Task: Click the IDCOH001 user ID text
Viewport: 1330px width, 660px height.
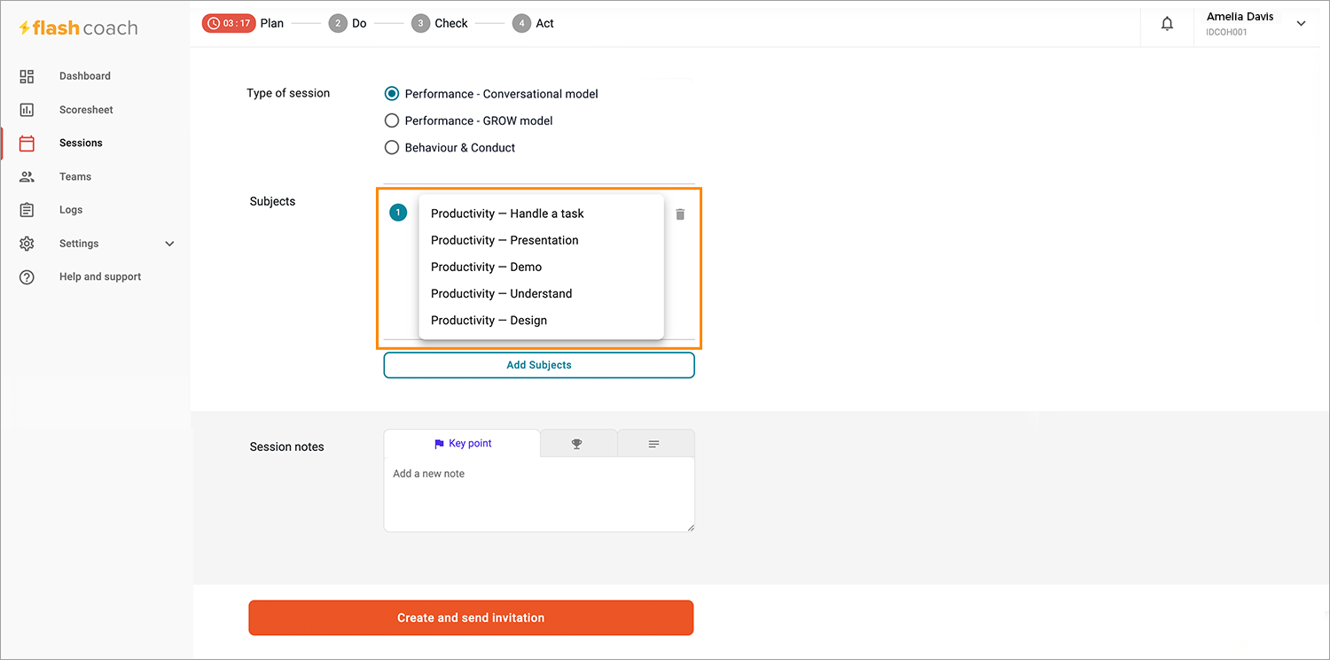Action: coord(1226,33)
